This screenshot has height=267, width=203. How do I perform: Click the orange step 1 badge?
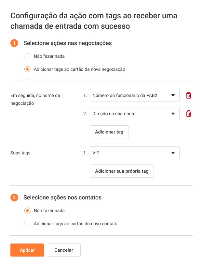[x=14, y=43]
